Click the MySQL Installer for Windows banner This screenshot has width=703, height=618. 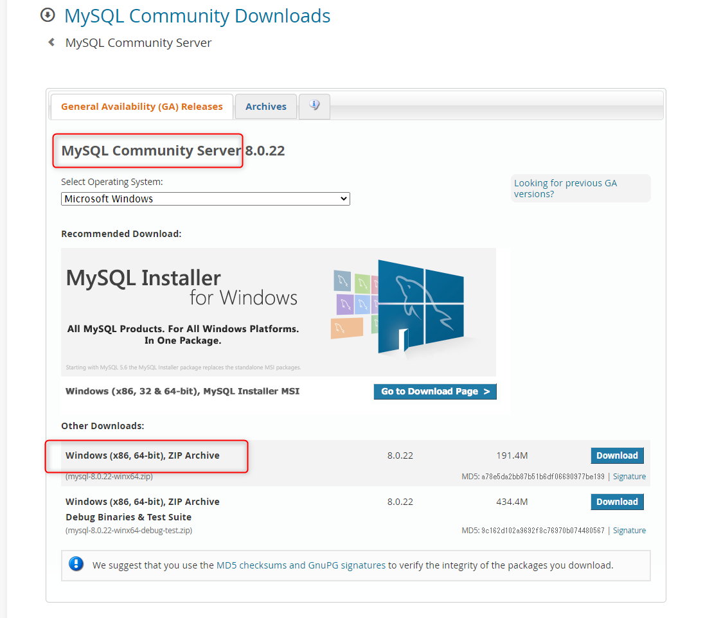278,312
